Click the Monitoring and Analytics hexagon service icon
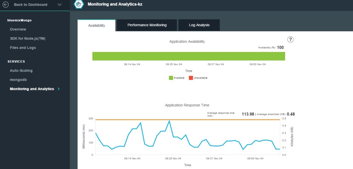Viewport: 353px width, 169px height. coord(79,5)
